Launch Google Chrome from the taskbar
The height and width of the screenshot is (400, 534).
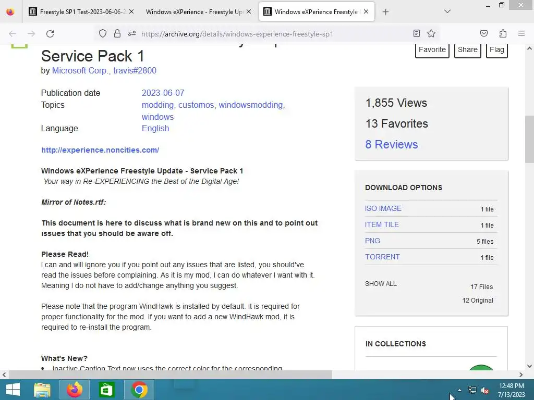pos(139,390)
